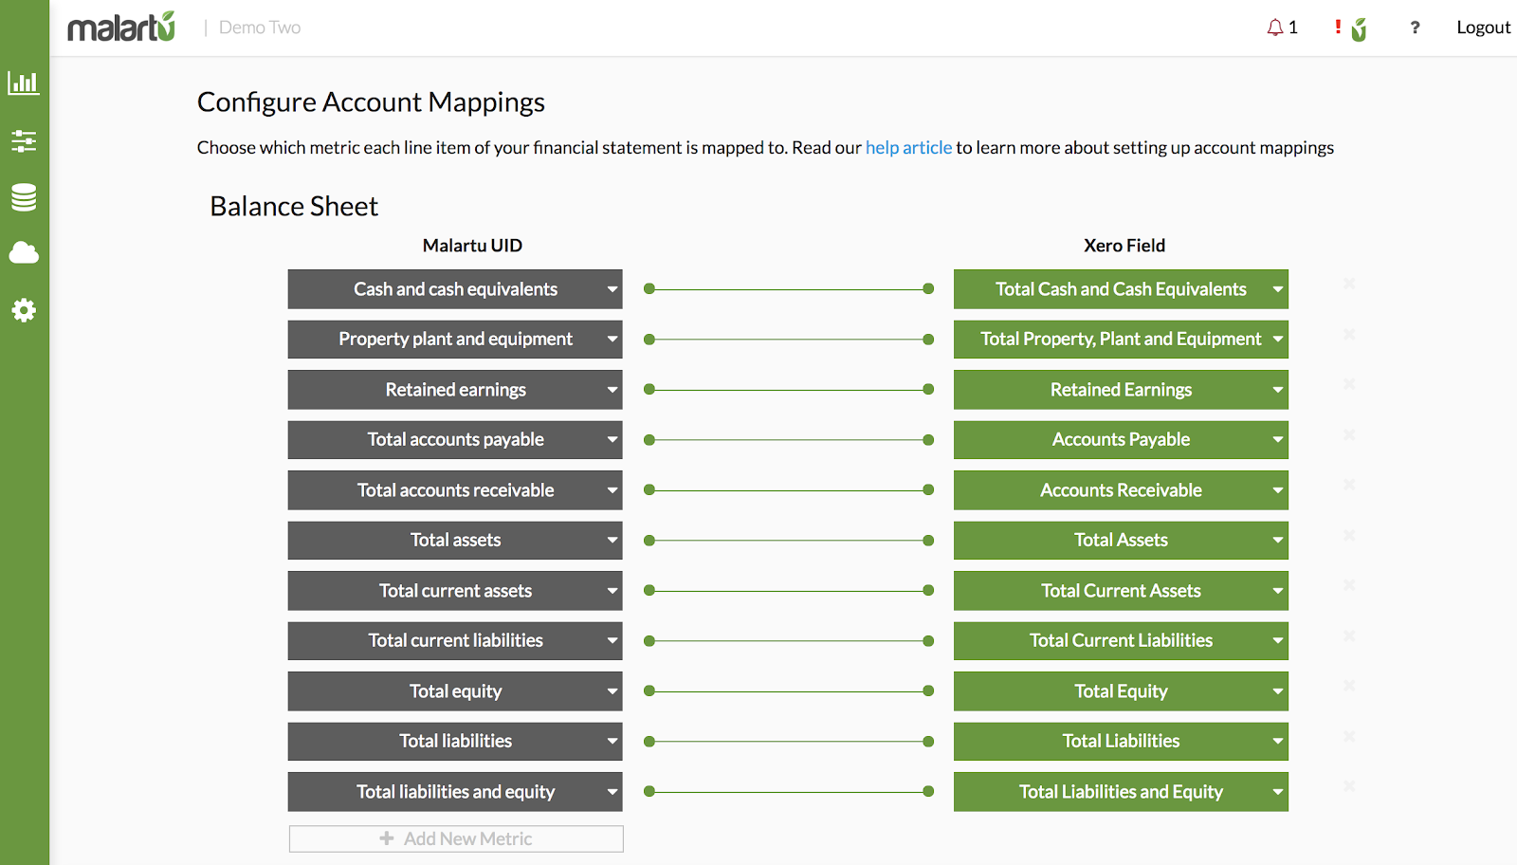Image resolution: width=1517 pixels, height=865 pixels.
Task: Click the Malartu logo
Action: pyautogui.click(x=121, y=28)
